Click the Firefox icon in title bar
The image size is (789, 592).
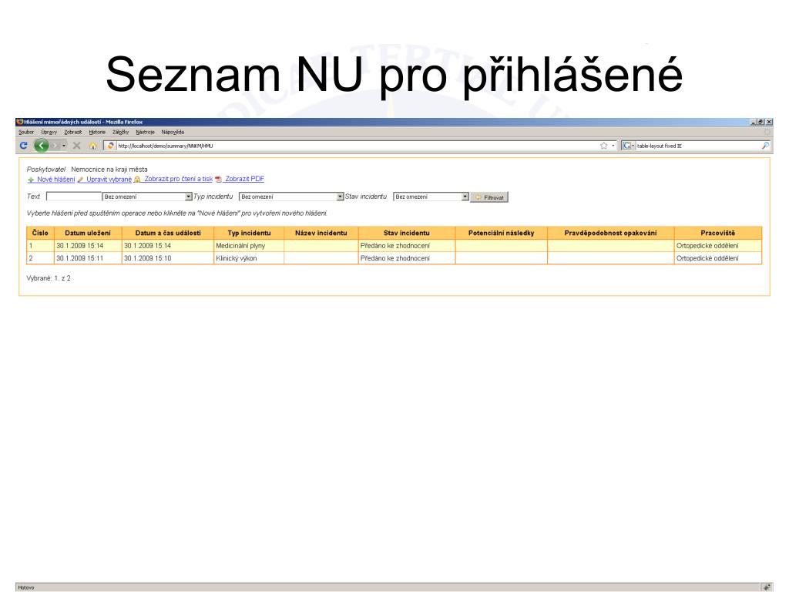tap(19, 122)
